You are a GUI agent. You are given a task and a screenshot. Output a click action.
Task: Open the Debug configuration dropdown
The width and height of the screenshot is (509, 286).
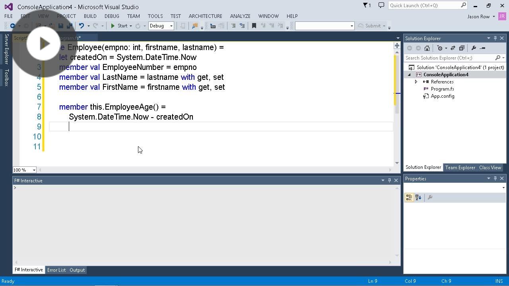(x=171, y=25)
